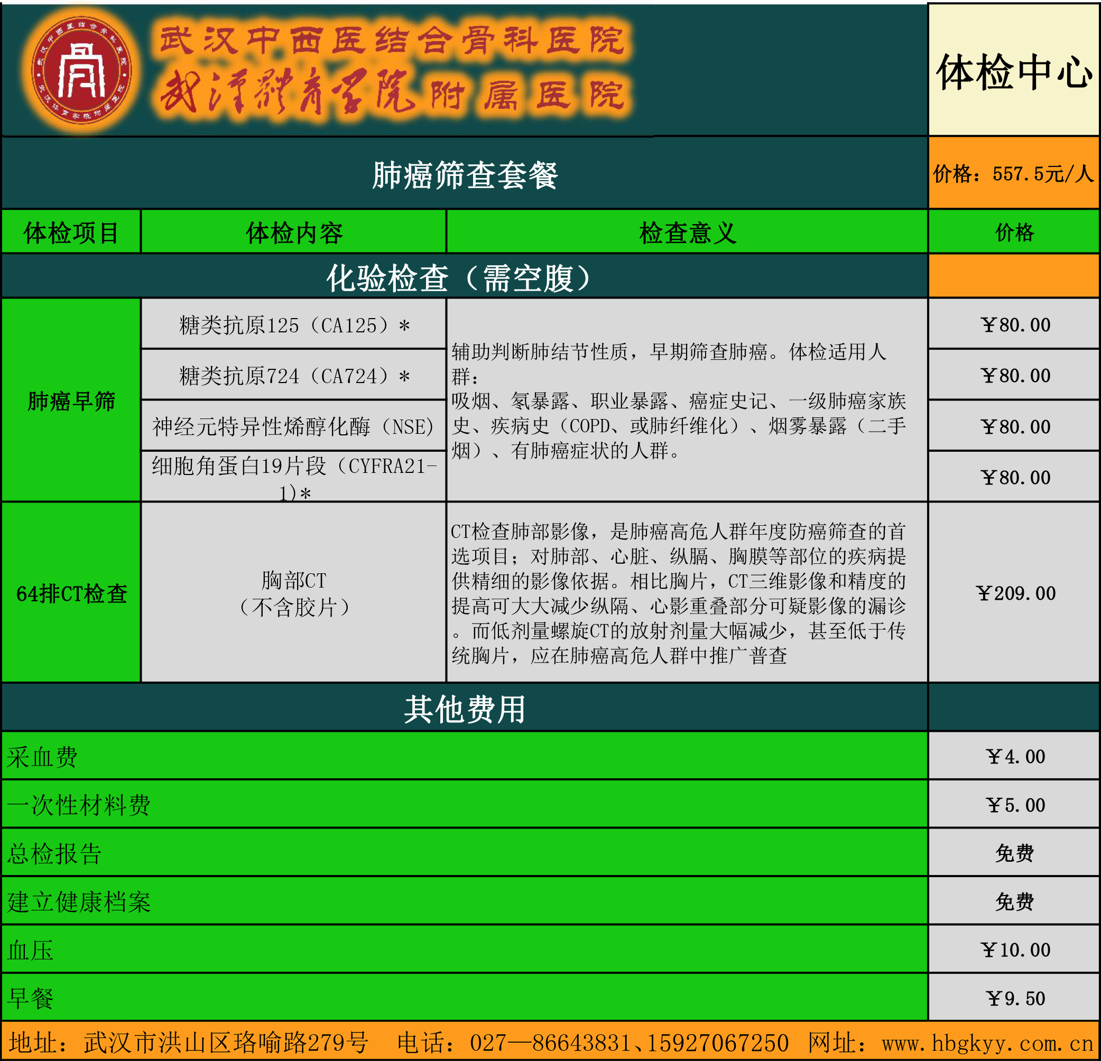Click 免费 in the 总检报告 row
This screenshot has width=1101, height=1061.
click(1014, 853)
